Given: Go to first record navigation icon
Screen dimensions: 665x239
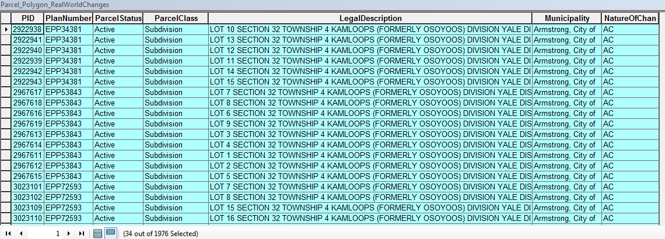Looking at the screenshot, I should [8, 234].
